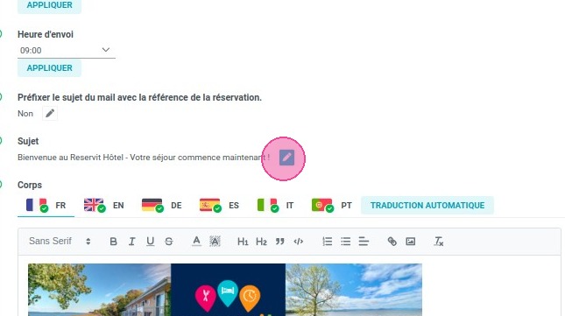Click the topmost APPLIQUER button
This screenshot has height=316, width=565.
click(49, 5)
